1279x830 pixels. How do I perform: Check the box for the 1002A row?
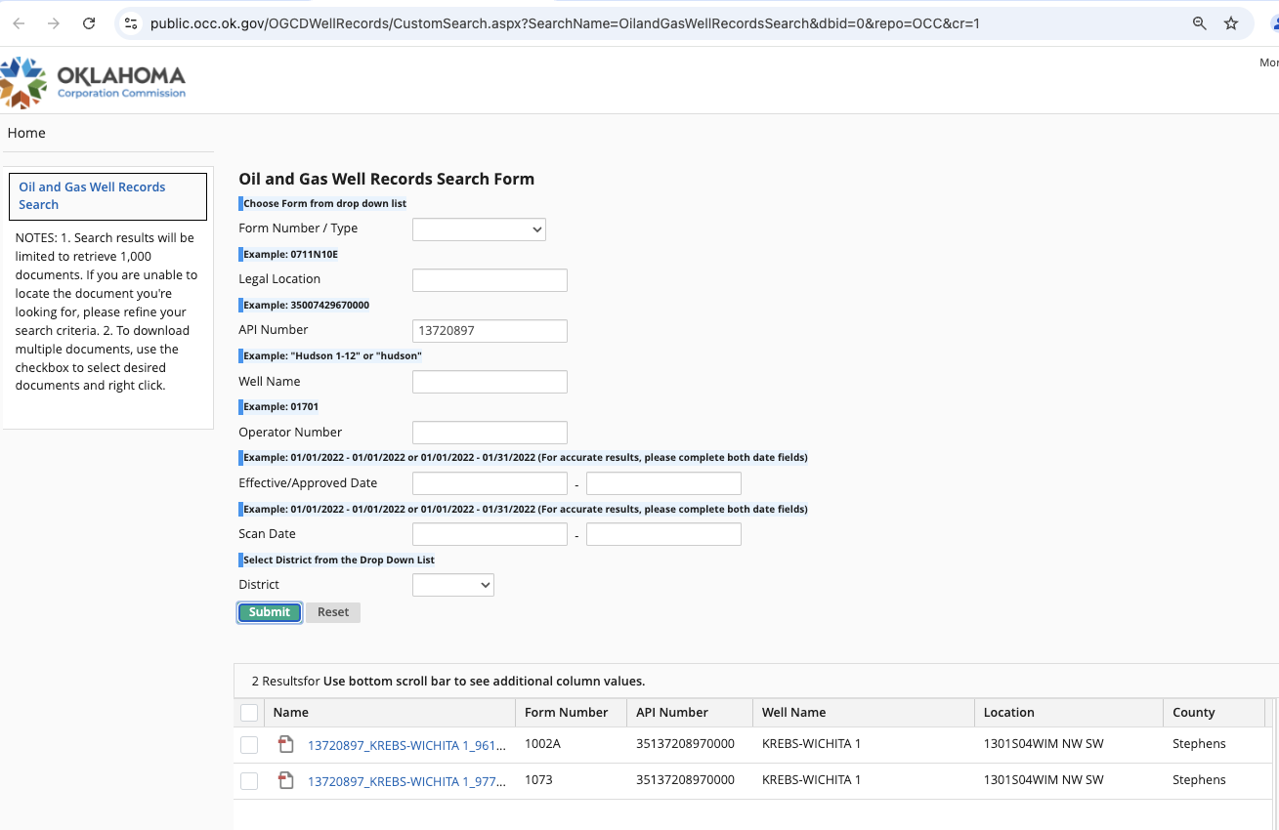pyautogui.click(x=249, y=745)
